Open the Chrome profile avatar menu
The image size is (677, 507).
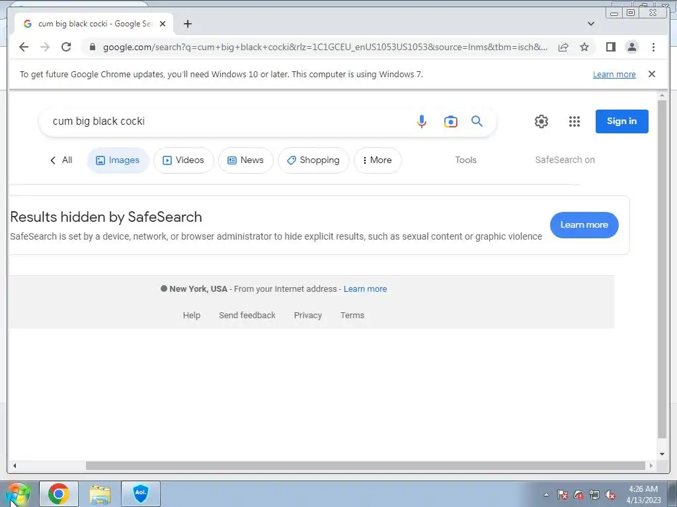[632, 47]
